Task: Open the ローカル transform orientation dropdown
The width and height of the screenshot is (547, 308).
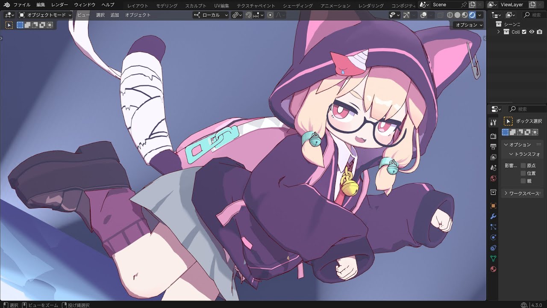Action: tap(211, 15)
